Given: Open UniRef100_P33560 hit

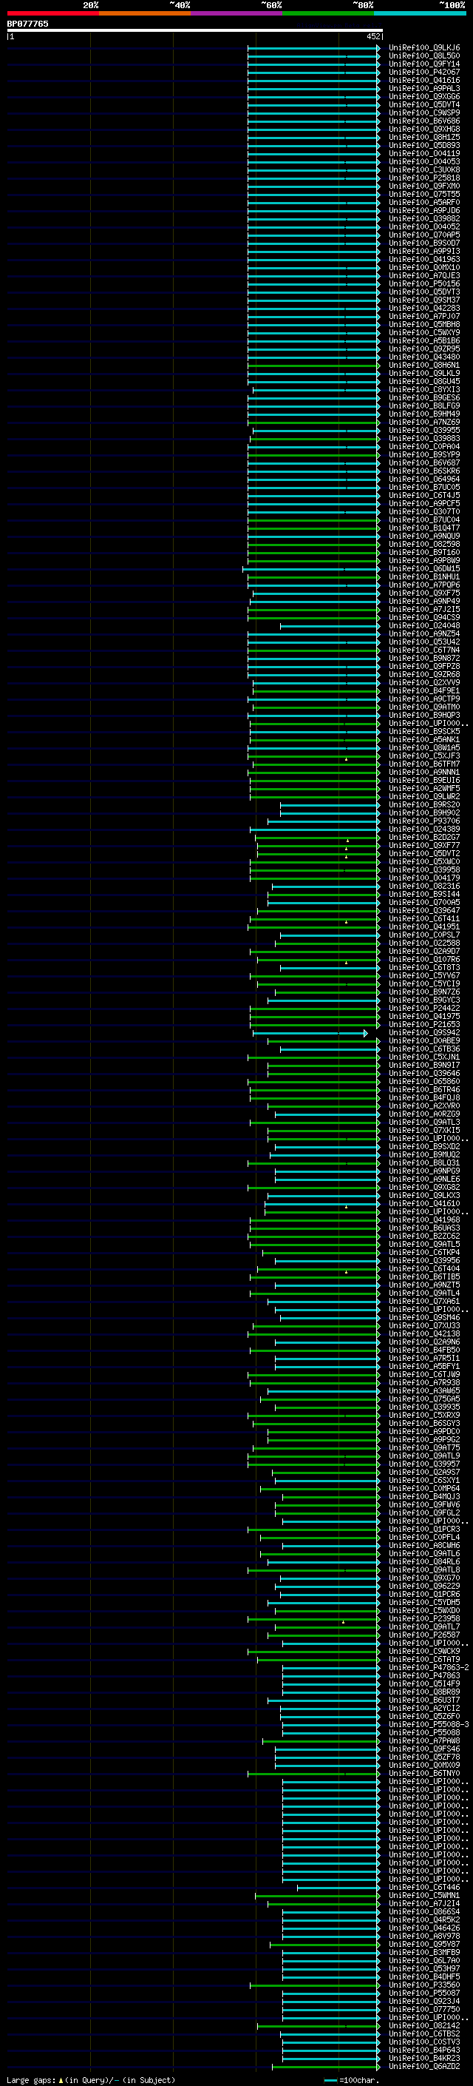Looking at the screenshot, I should point(424,1985).
